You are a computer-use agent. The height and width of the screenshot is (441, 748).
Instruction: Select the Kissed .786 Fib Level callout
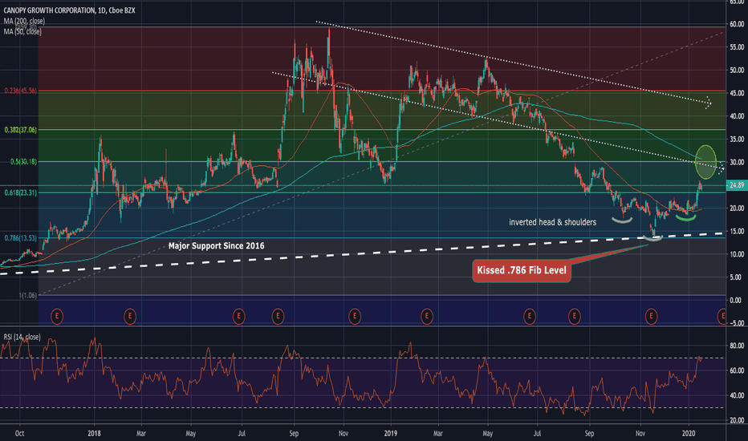click(522, 270)
